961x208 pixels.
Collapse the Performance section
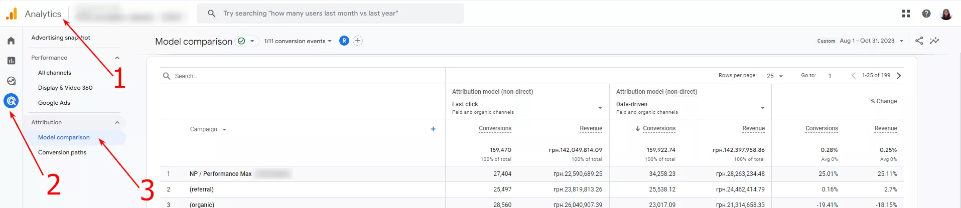pyautogui.click(x=117, y=58)
